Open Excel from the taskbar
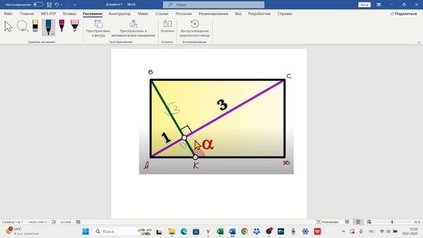Screen dimensions: 423x238 [x=220, y=231]
